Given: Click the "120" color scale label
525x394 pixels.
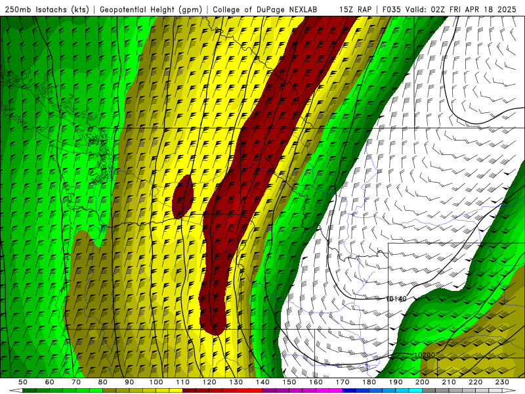Looking at the screenshot, I should coord(209,382).
